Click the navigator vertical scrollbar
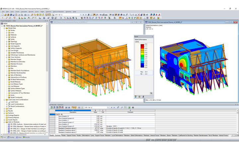 [47, 48]
